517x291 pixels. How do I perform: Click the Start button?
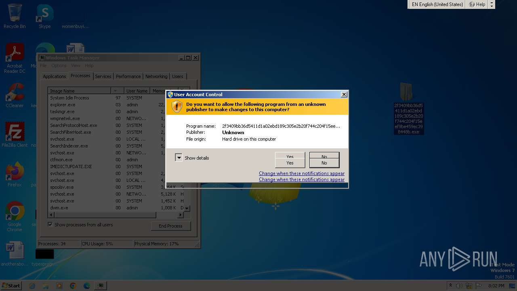coord(11,286)
